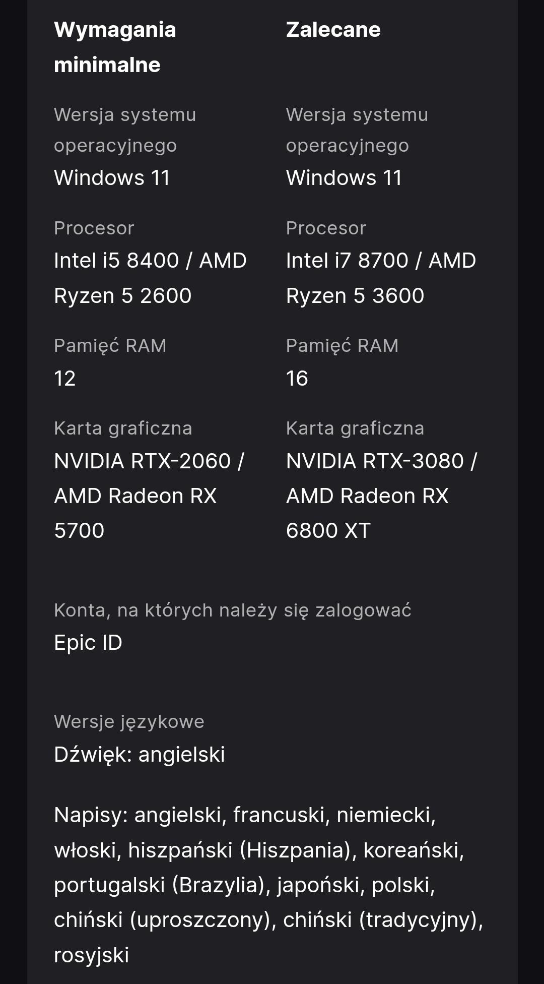
Task: Click the minimum "Procesor" label
Action: 94,228
